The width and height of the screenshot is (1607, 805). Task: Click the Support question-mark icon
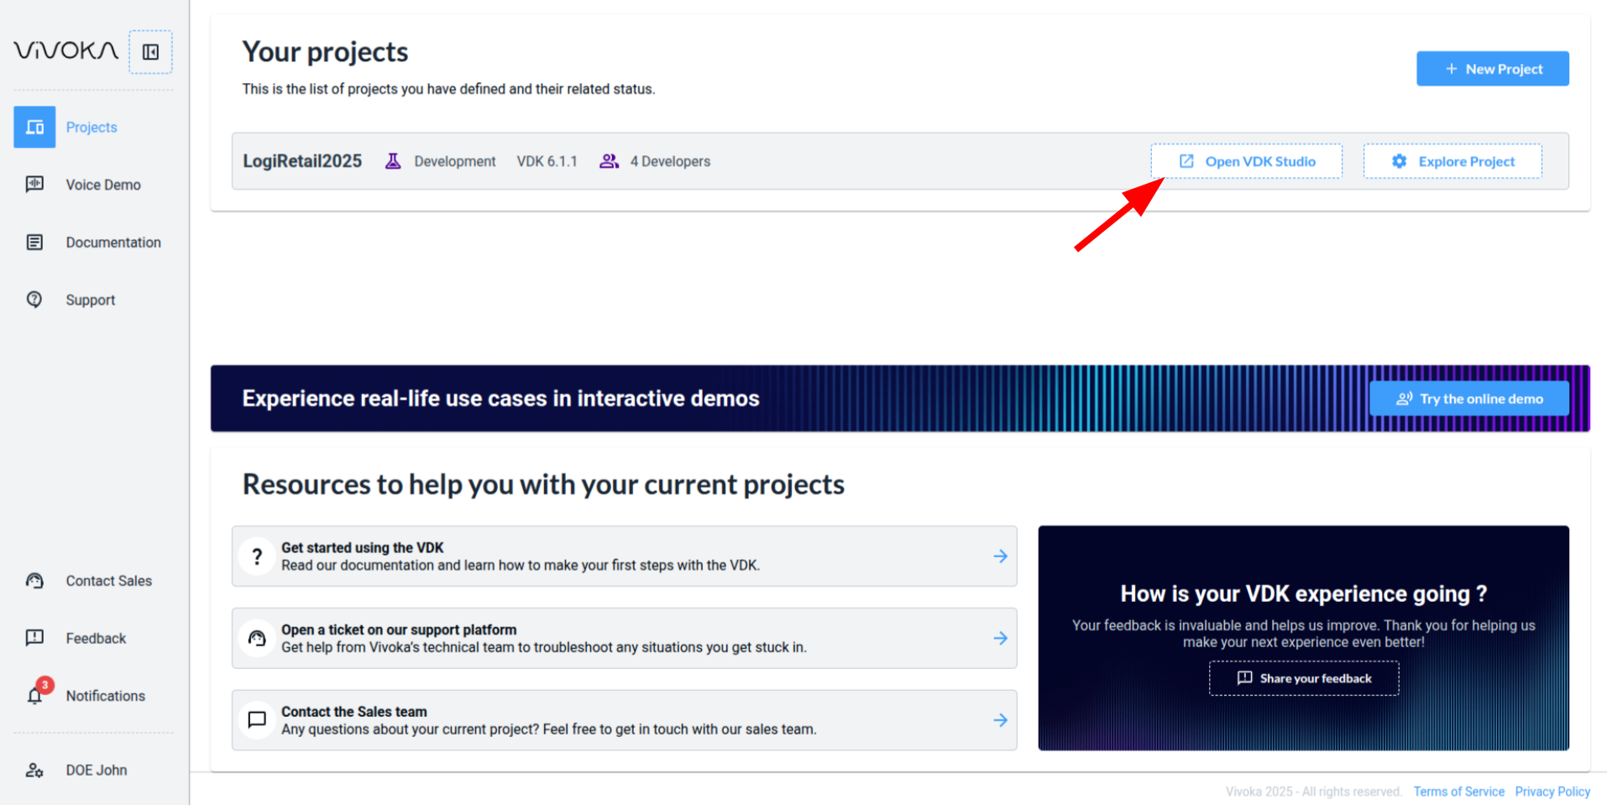tap(34, 299)
